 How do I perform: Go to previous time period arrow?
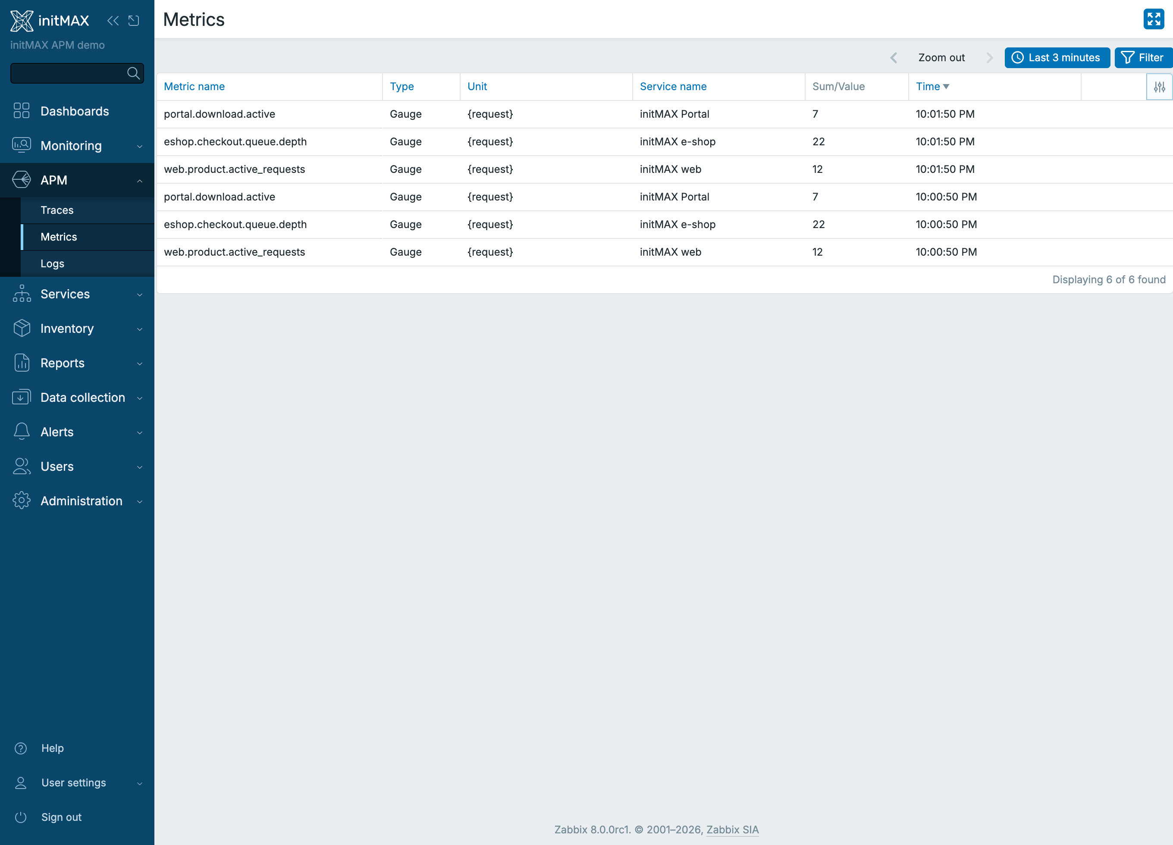pyautogui.click(x=893, y=58)
